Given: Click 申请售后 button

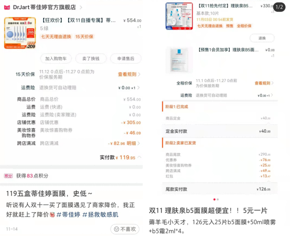Looking at the screenshot, I should (126, 59).
